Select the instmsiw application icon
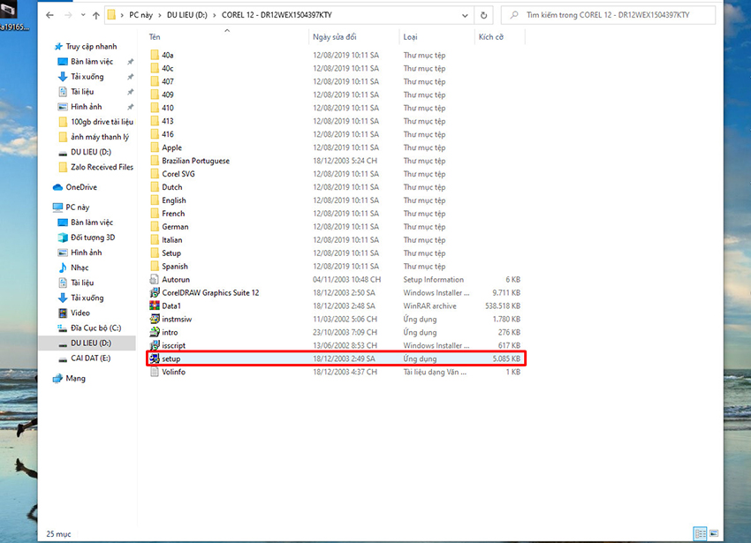Viewport: 751px width, 543px height. (x=155, y=319)
